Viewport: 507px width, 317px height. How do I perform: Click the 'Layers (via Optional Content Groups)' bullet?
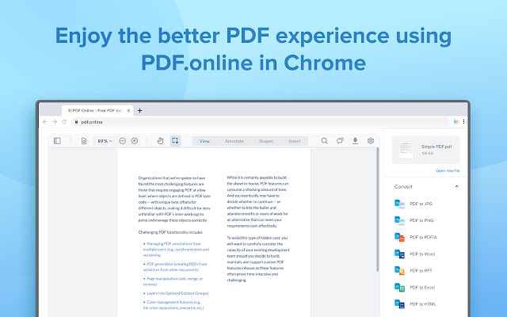176,293
